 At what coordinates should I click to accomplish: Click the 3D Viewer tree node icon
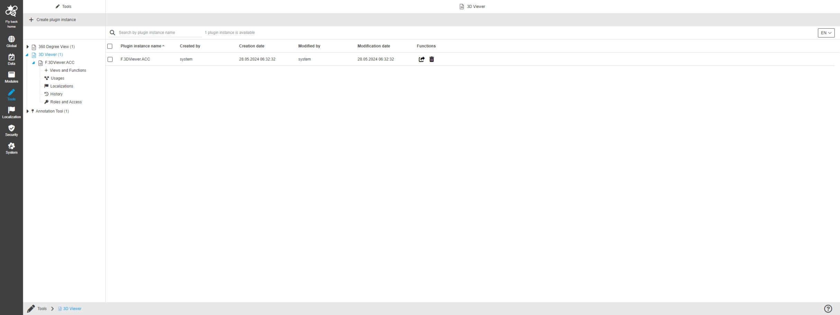34,55
